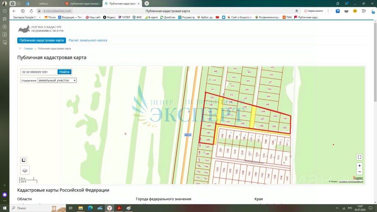Open Сайт о банкротстве bookmark

pos(239,17)
